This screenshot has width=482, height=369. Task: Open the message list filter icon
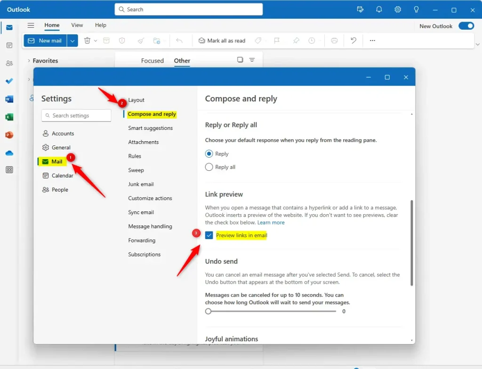coord(252,60)
